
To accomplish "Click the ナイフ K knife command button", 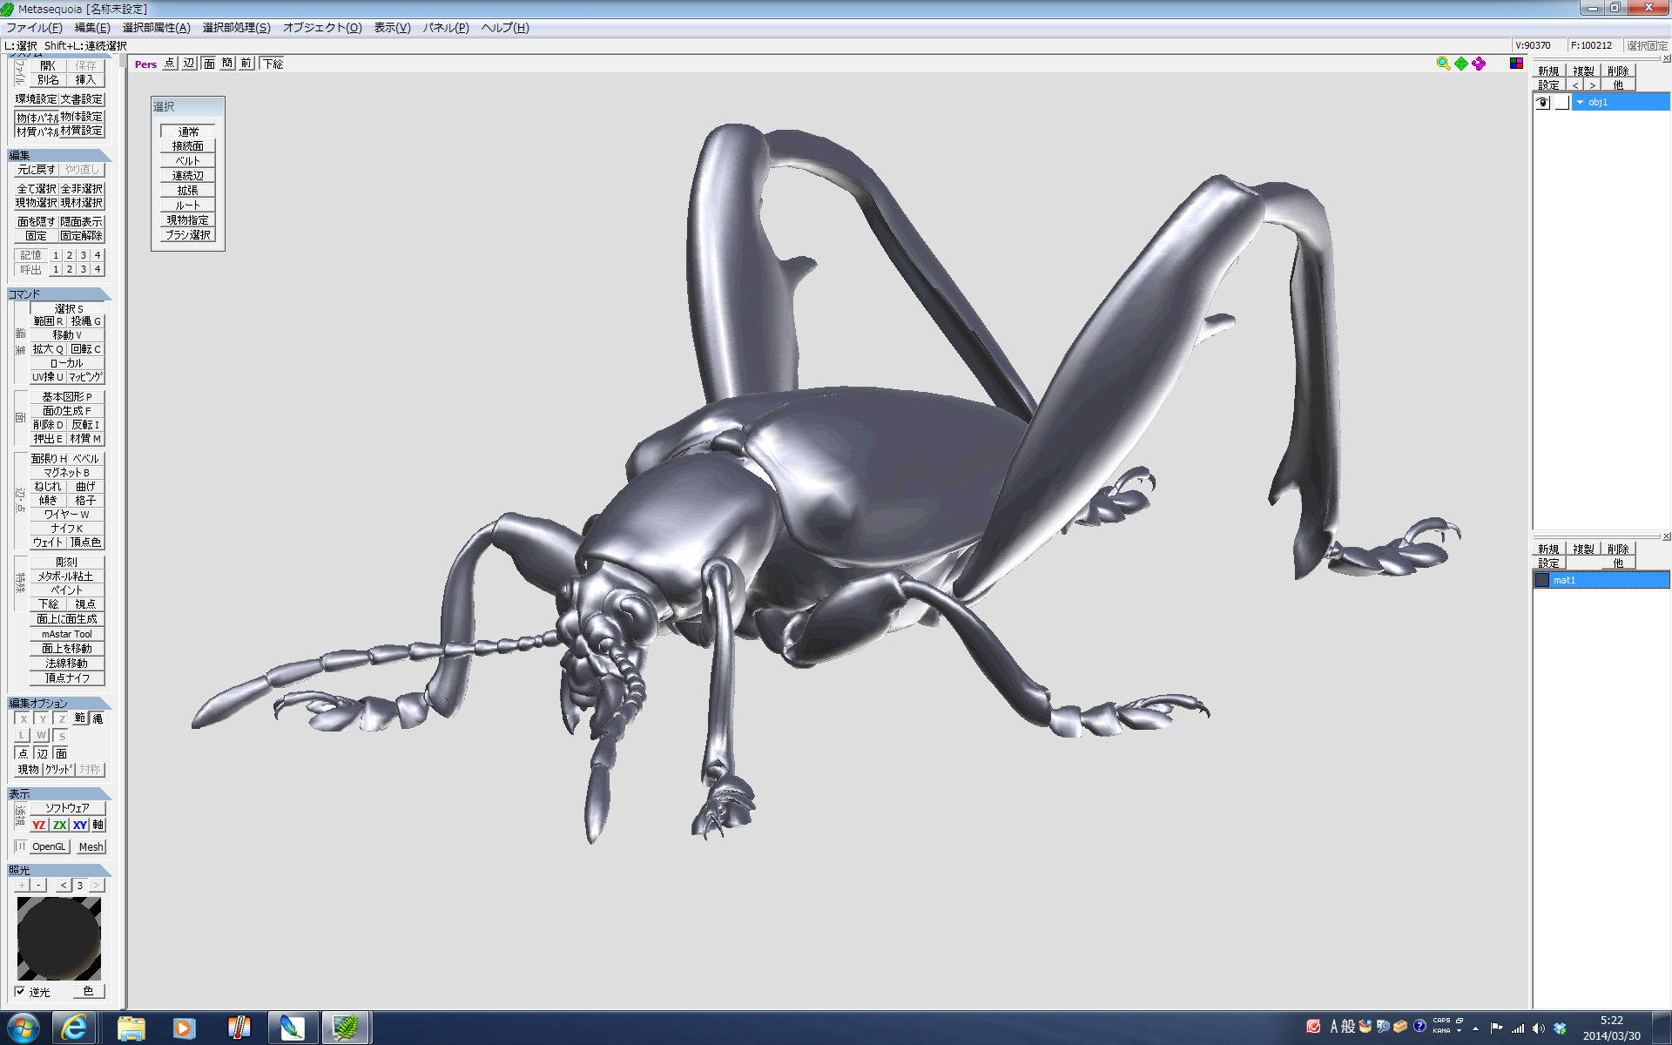I will point(66,528).
